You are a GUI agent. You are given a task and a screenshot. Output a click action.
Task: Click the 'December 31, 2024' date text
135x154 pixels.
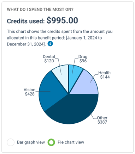[x=25, y=44]
